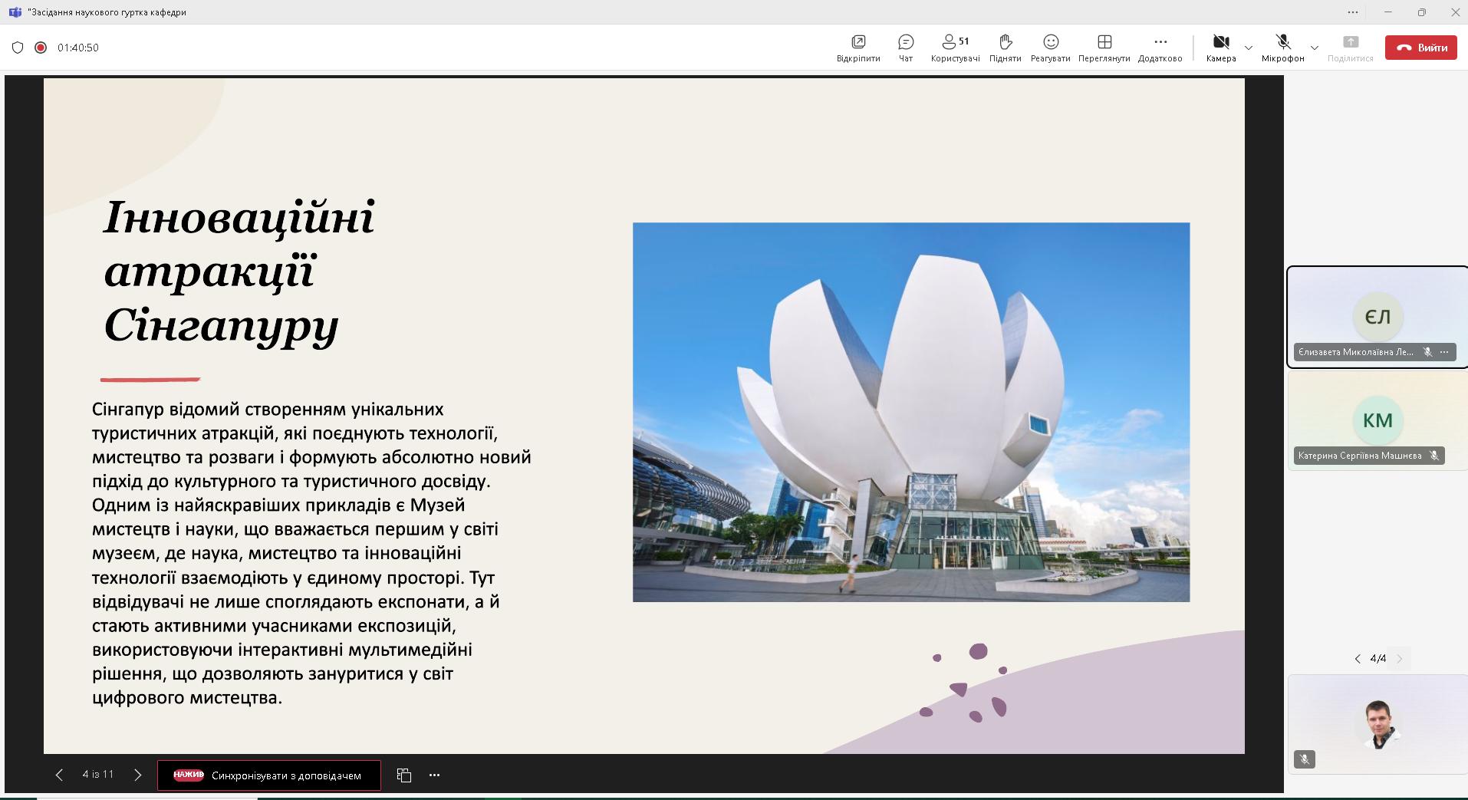1468x800 pixels.
Task: Open more options for Єлизавета Миколаївна tile
Action: click(1444, 352)
